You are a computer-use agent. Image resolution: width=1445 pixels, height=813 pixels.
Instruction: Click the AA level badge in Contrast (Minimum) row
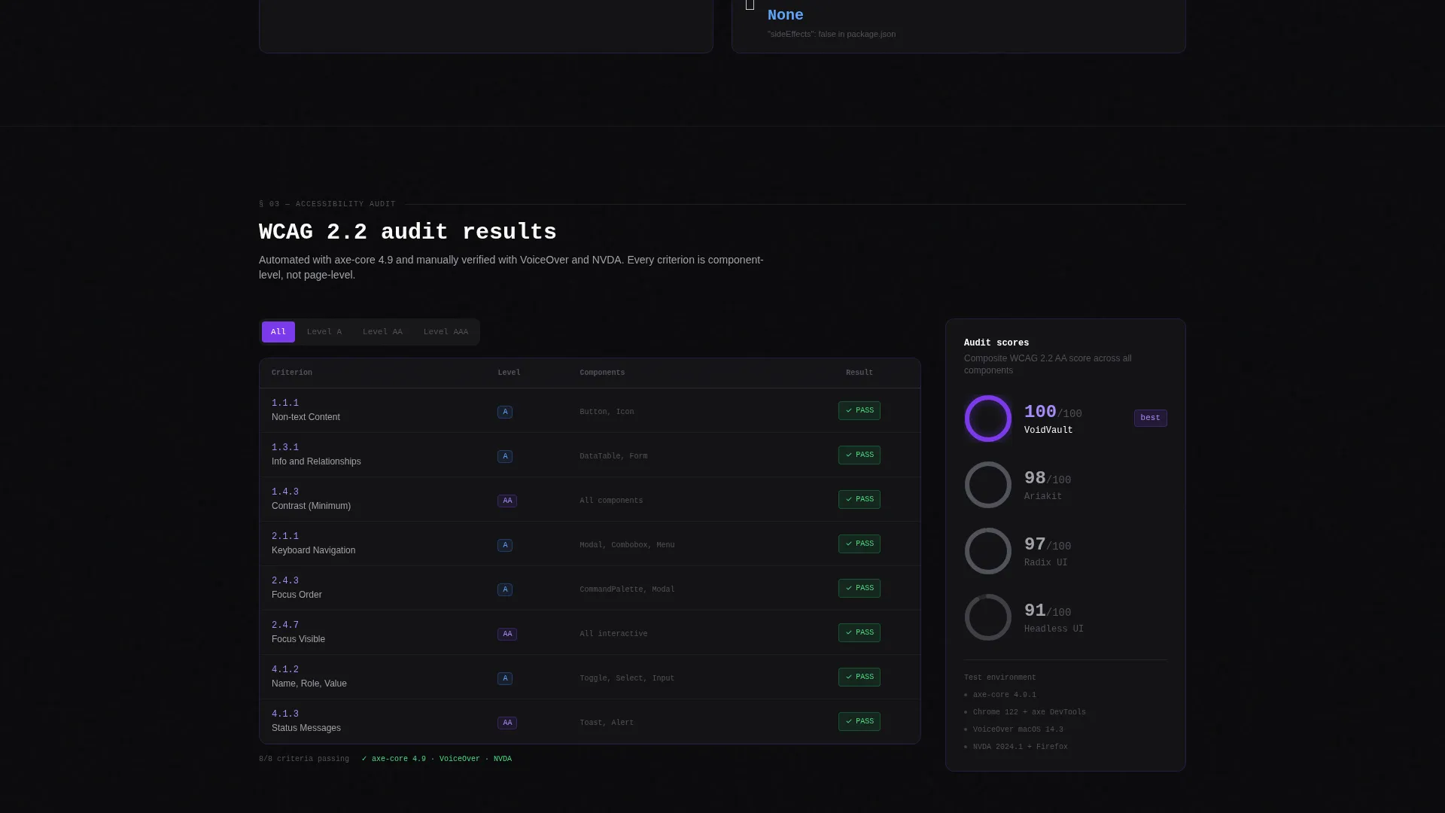tap(507, 501)
